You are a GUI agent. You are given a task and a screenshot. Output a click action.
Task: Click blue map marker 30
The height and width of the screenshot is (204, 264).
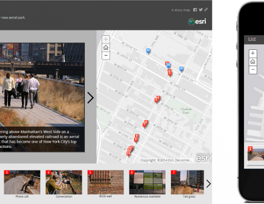(x=148, y=51)
